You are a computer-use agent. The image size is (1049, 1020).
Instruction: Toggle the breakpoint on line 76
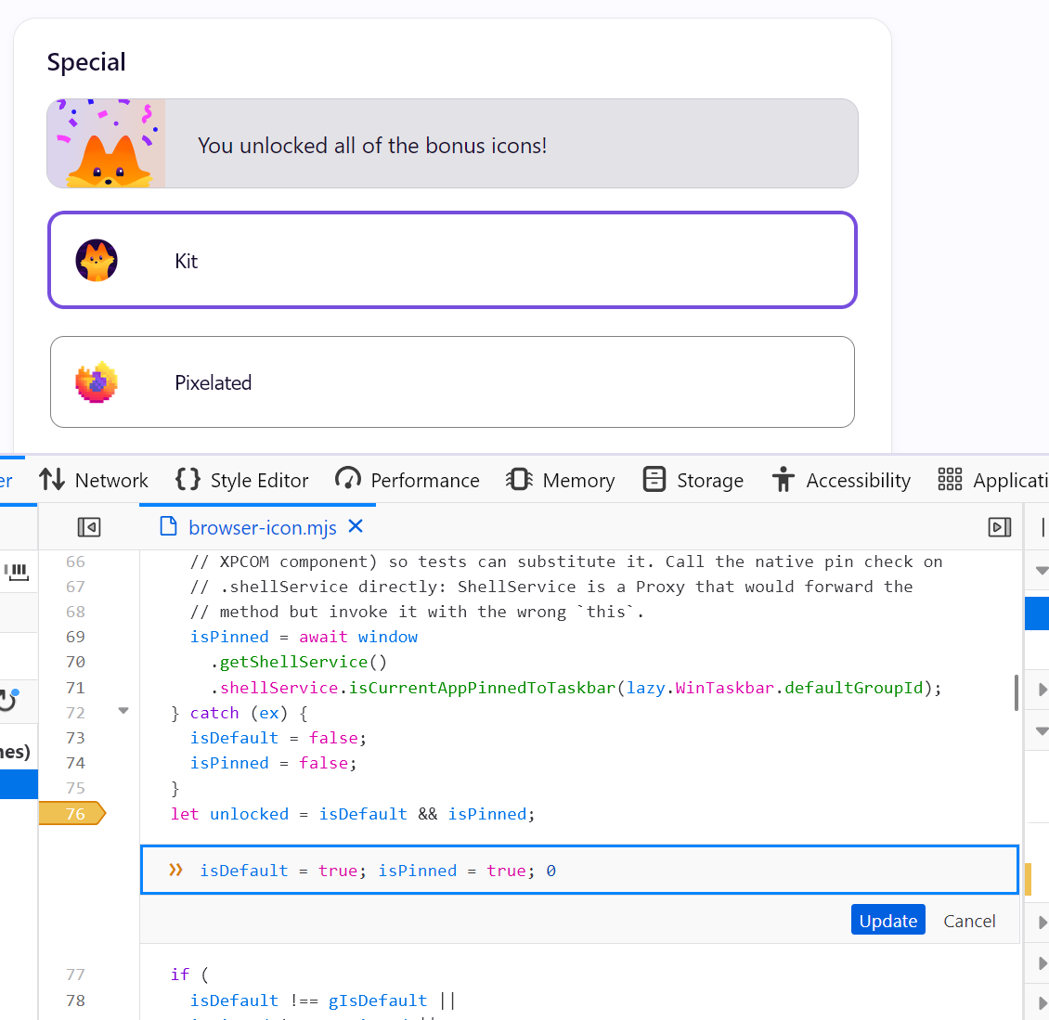point(72,813)
